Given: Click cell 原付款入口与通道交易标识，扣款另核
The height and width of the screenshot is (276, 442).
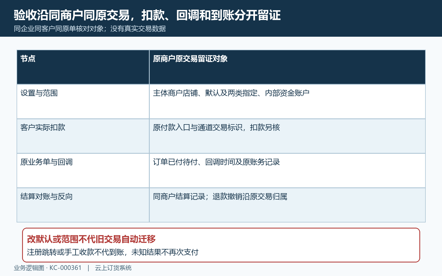Looking at the screenshot, I should (x=287, y=136).
